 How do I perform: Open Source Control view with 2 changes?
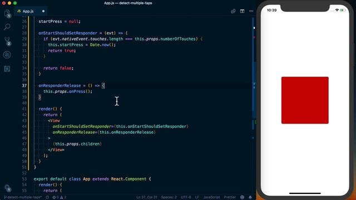7,41
